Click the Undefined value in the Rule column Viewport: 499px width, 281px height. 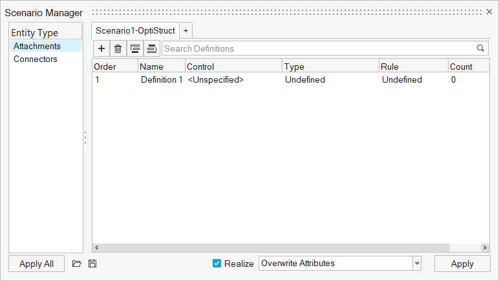402,80
